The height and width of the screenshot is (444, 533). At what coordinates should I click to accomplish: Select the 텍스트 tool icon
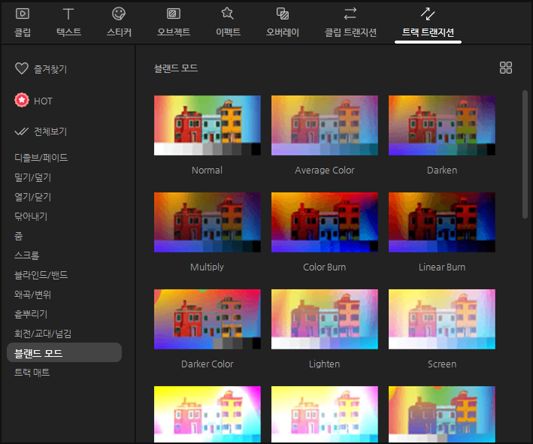click(x=68, y=14)
